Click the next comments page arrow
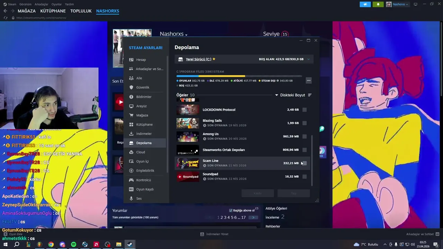 (x=253, y=217)
